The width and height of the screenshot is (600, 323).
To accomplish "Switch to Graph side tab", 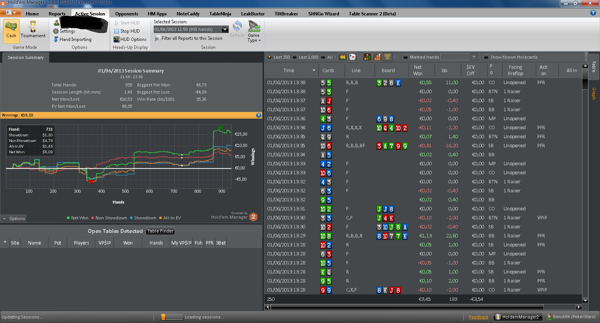I will coord(594,94).
